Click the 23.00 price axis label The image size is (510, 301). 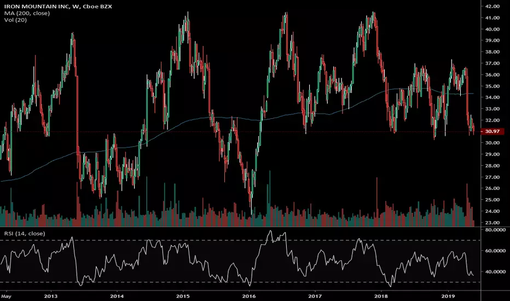click(492, 223)
